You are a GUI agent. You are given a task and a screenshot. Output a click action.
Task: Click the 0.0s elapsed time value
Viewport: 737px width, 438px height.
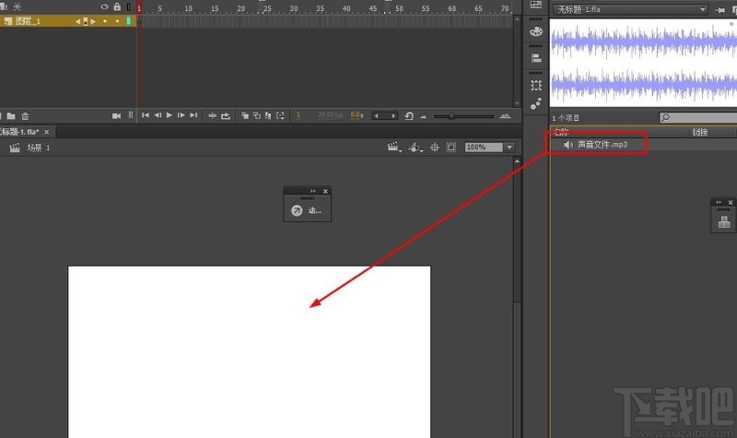(x=357, y=114)
